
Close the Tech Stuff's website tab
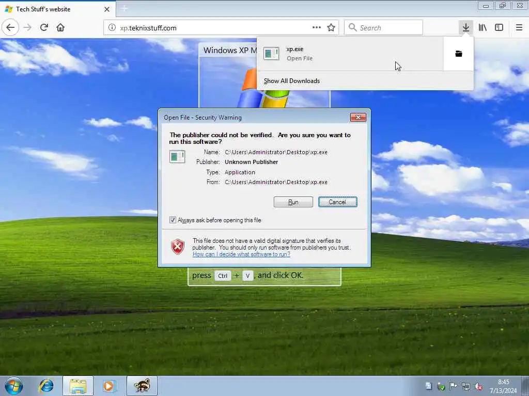tap(107, 9)
